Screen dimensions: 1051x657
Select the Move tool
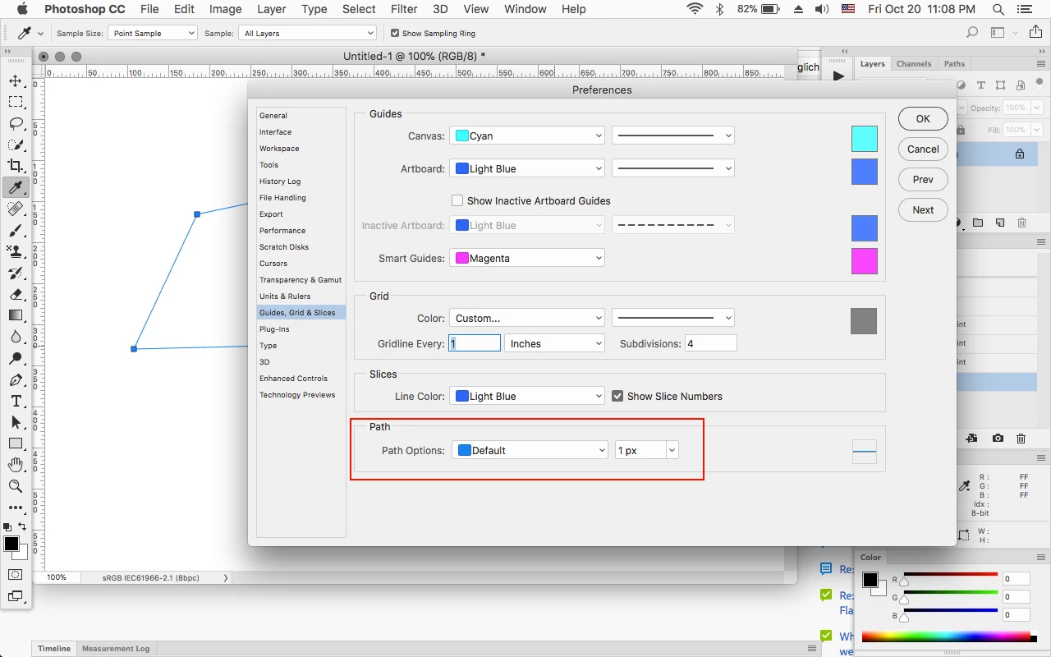pos(16,80)
